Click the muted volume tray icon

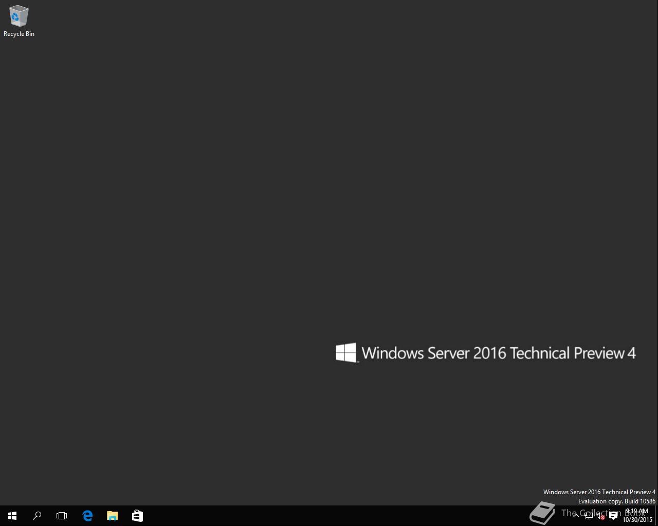pyautogui.click(x=601, y=516)
